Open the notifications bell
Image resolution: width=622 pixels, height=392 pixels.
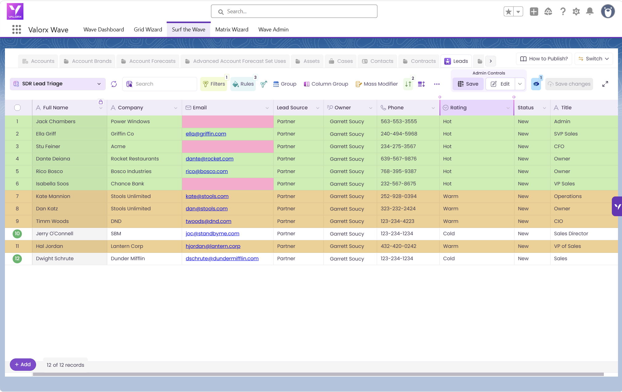(590, 12)
